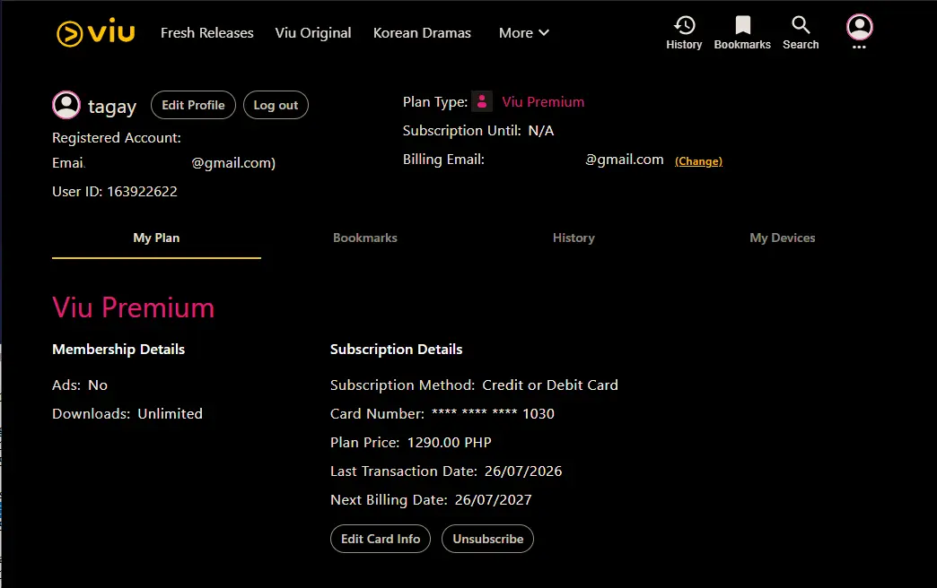Click the Viu logo icon
Screen dimensions: 937x588
click(x=96, y=32)
